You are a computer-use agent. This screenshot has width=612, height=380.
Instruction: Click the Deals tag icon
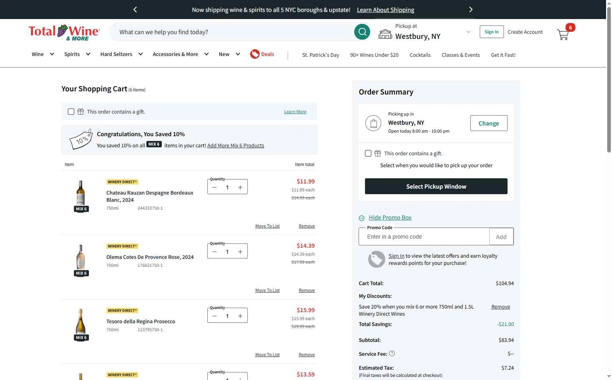pyautogui.click(x=255, y=54)
